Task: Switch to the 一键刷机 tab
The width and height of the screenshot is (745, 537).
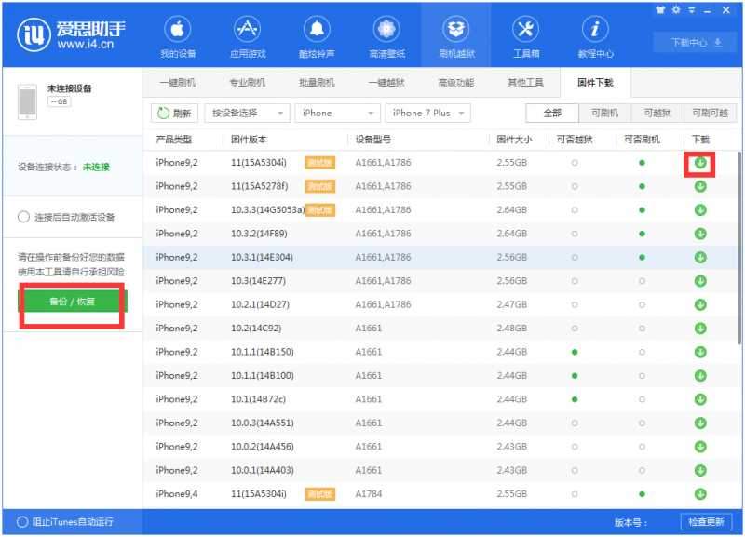Action: [x=177, y=82]
